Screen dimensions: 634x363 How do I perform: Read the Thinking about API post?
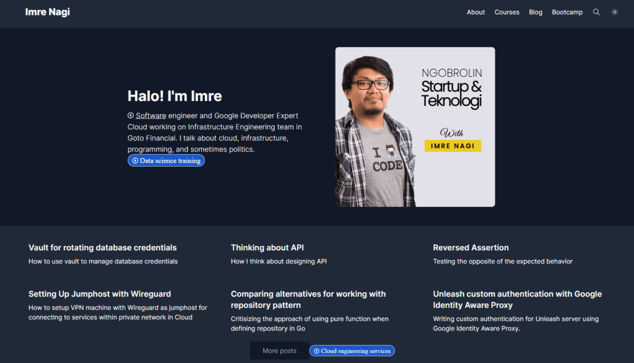pos(267,248)
